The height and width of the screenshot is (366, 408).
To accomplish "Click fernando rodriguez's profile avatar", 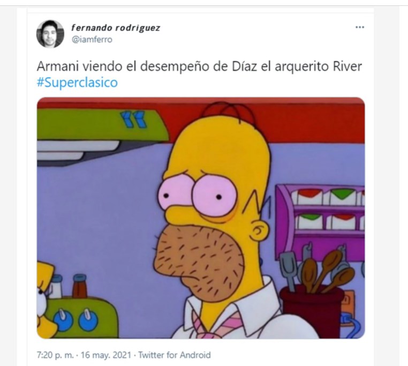I will pos(50,34).
